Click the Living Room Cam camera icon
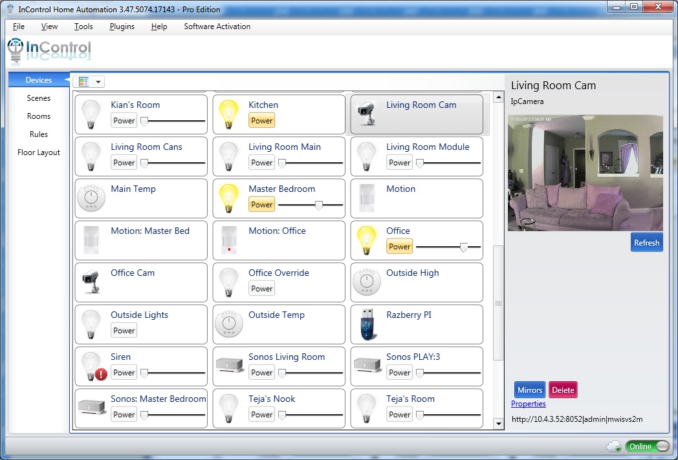Viewport: 678px width, 460px height. 367,114
